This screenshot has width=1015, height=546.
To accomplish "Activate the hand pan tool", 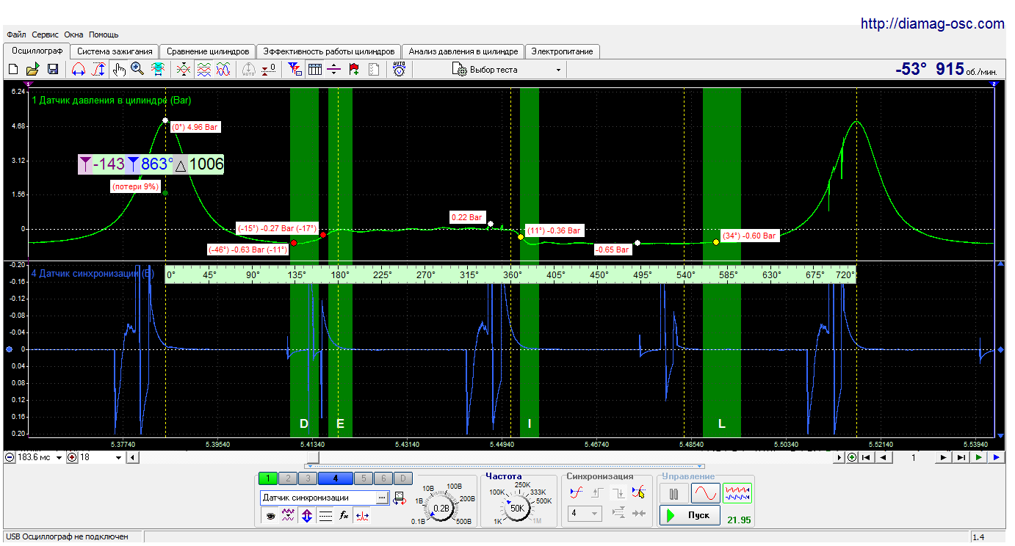I will pos(118,70).
